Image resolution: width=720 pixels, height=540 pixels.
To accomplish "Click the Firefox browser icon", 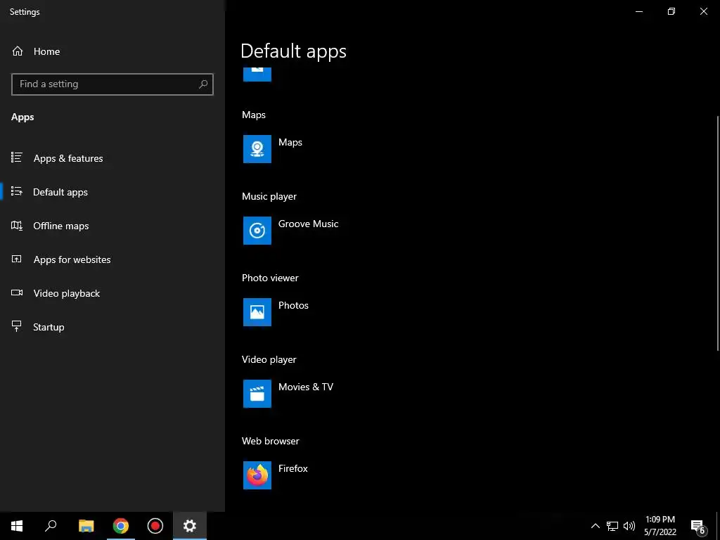I will point(257,475).
